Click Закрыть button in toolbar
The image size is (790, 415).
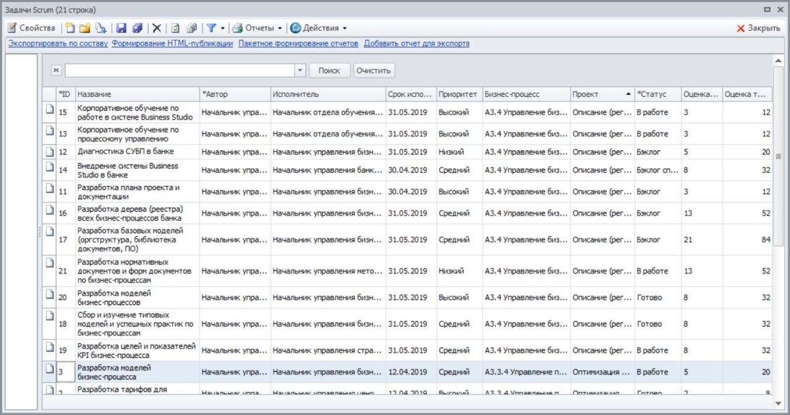(759, 28)
